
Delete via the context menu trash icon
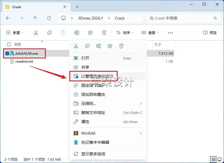[x=121, y=46]
